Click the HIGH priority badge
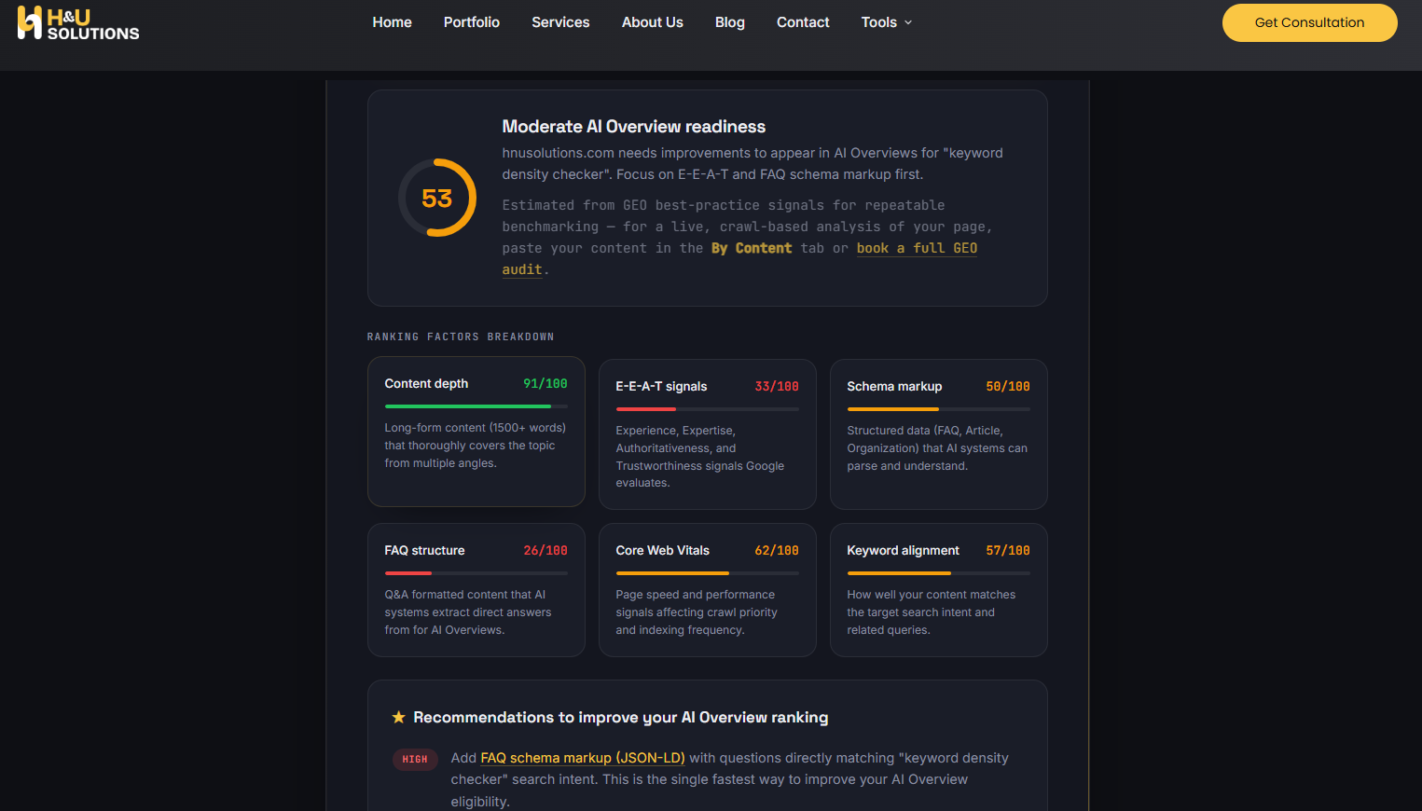The height and width of the screenshot is (811, 1422). (415, 759)
